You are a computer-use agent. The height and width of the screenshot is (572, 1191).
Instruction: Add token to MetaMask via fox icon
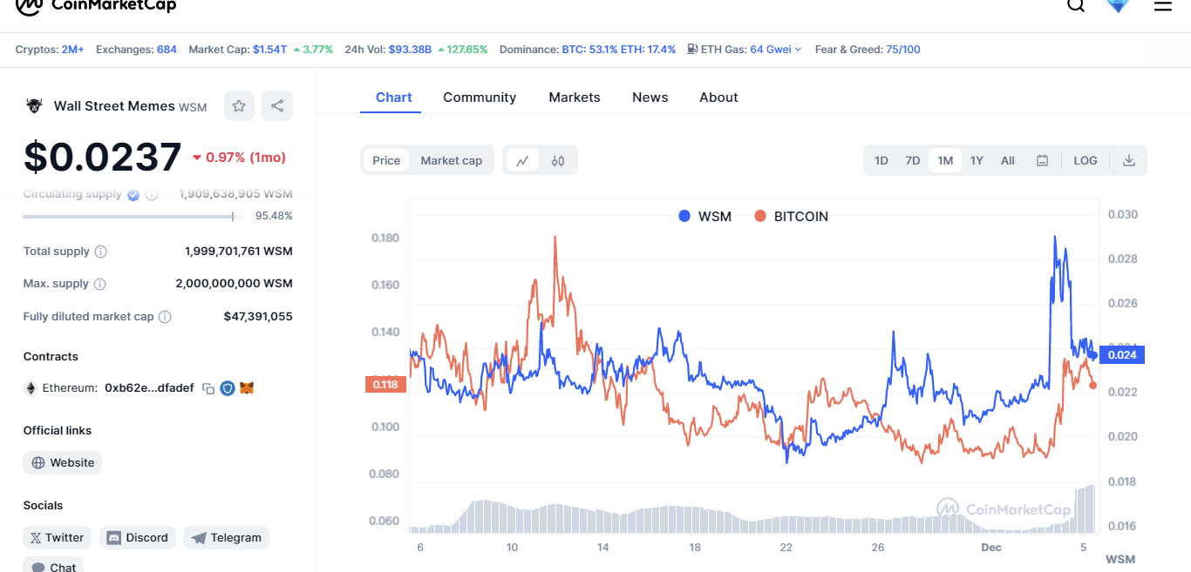click(x=248, y=388)
